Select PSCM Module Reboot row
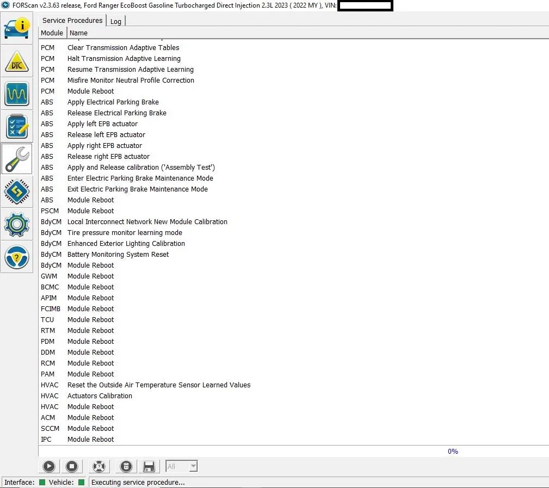The width and height of the screenshot is (549, 488). [293, 211]
